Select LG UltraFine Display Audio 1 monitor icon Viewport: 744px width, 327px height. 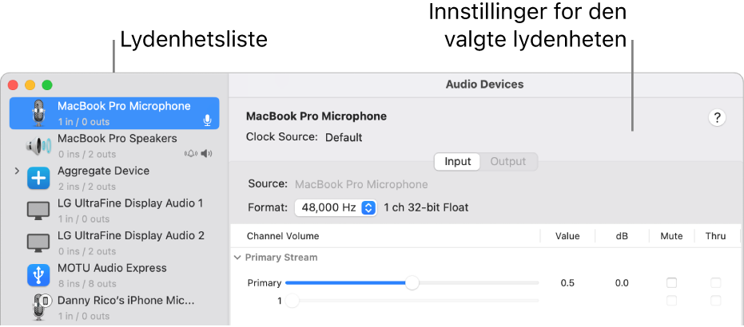click(38, 211)
